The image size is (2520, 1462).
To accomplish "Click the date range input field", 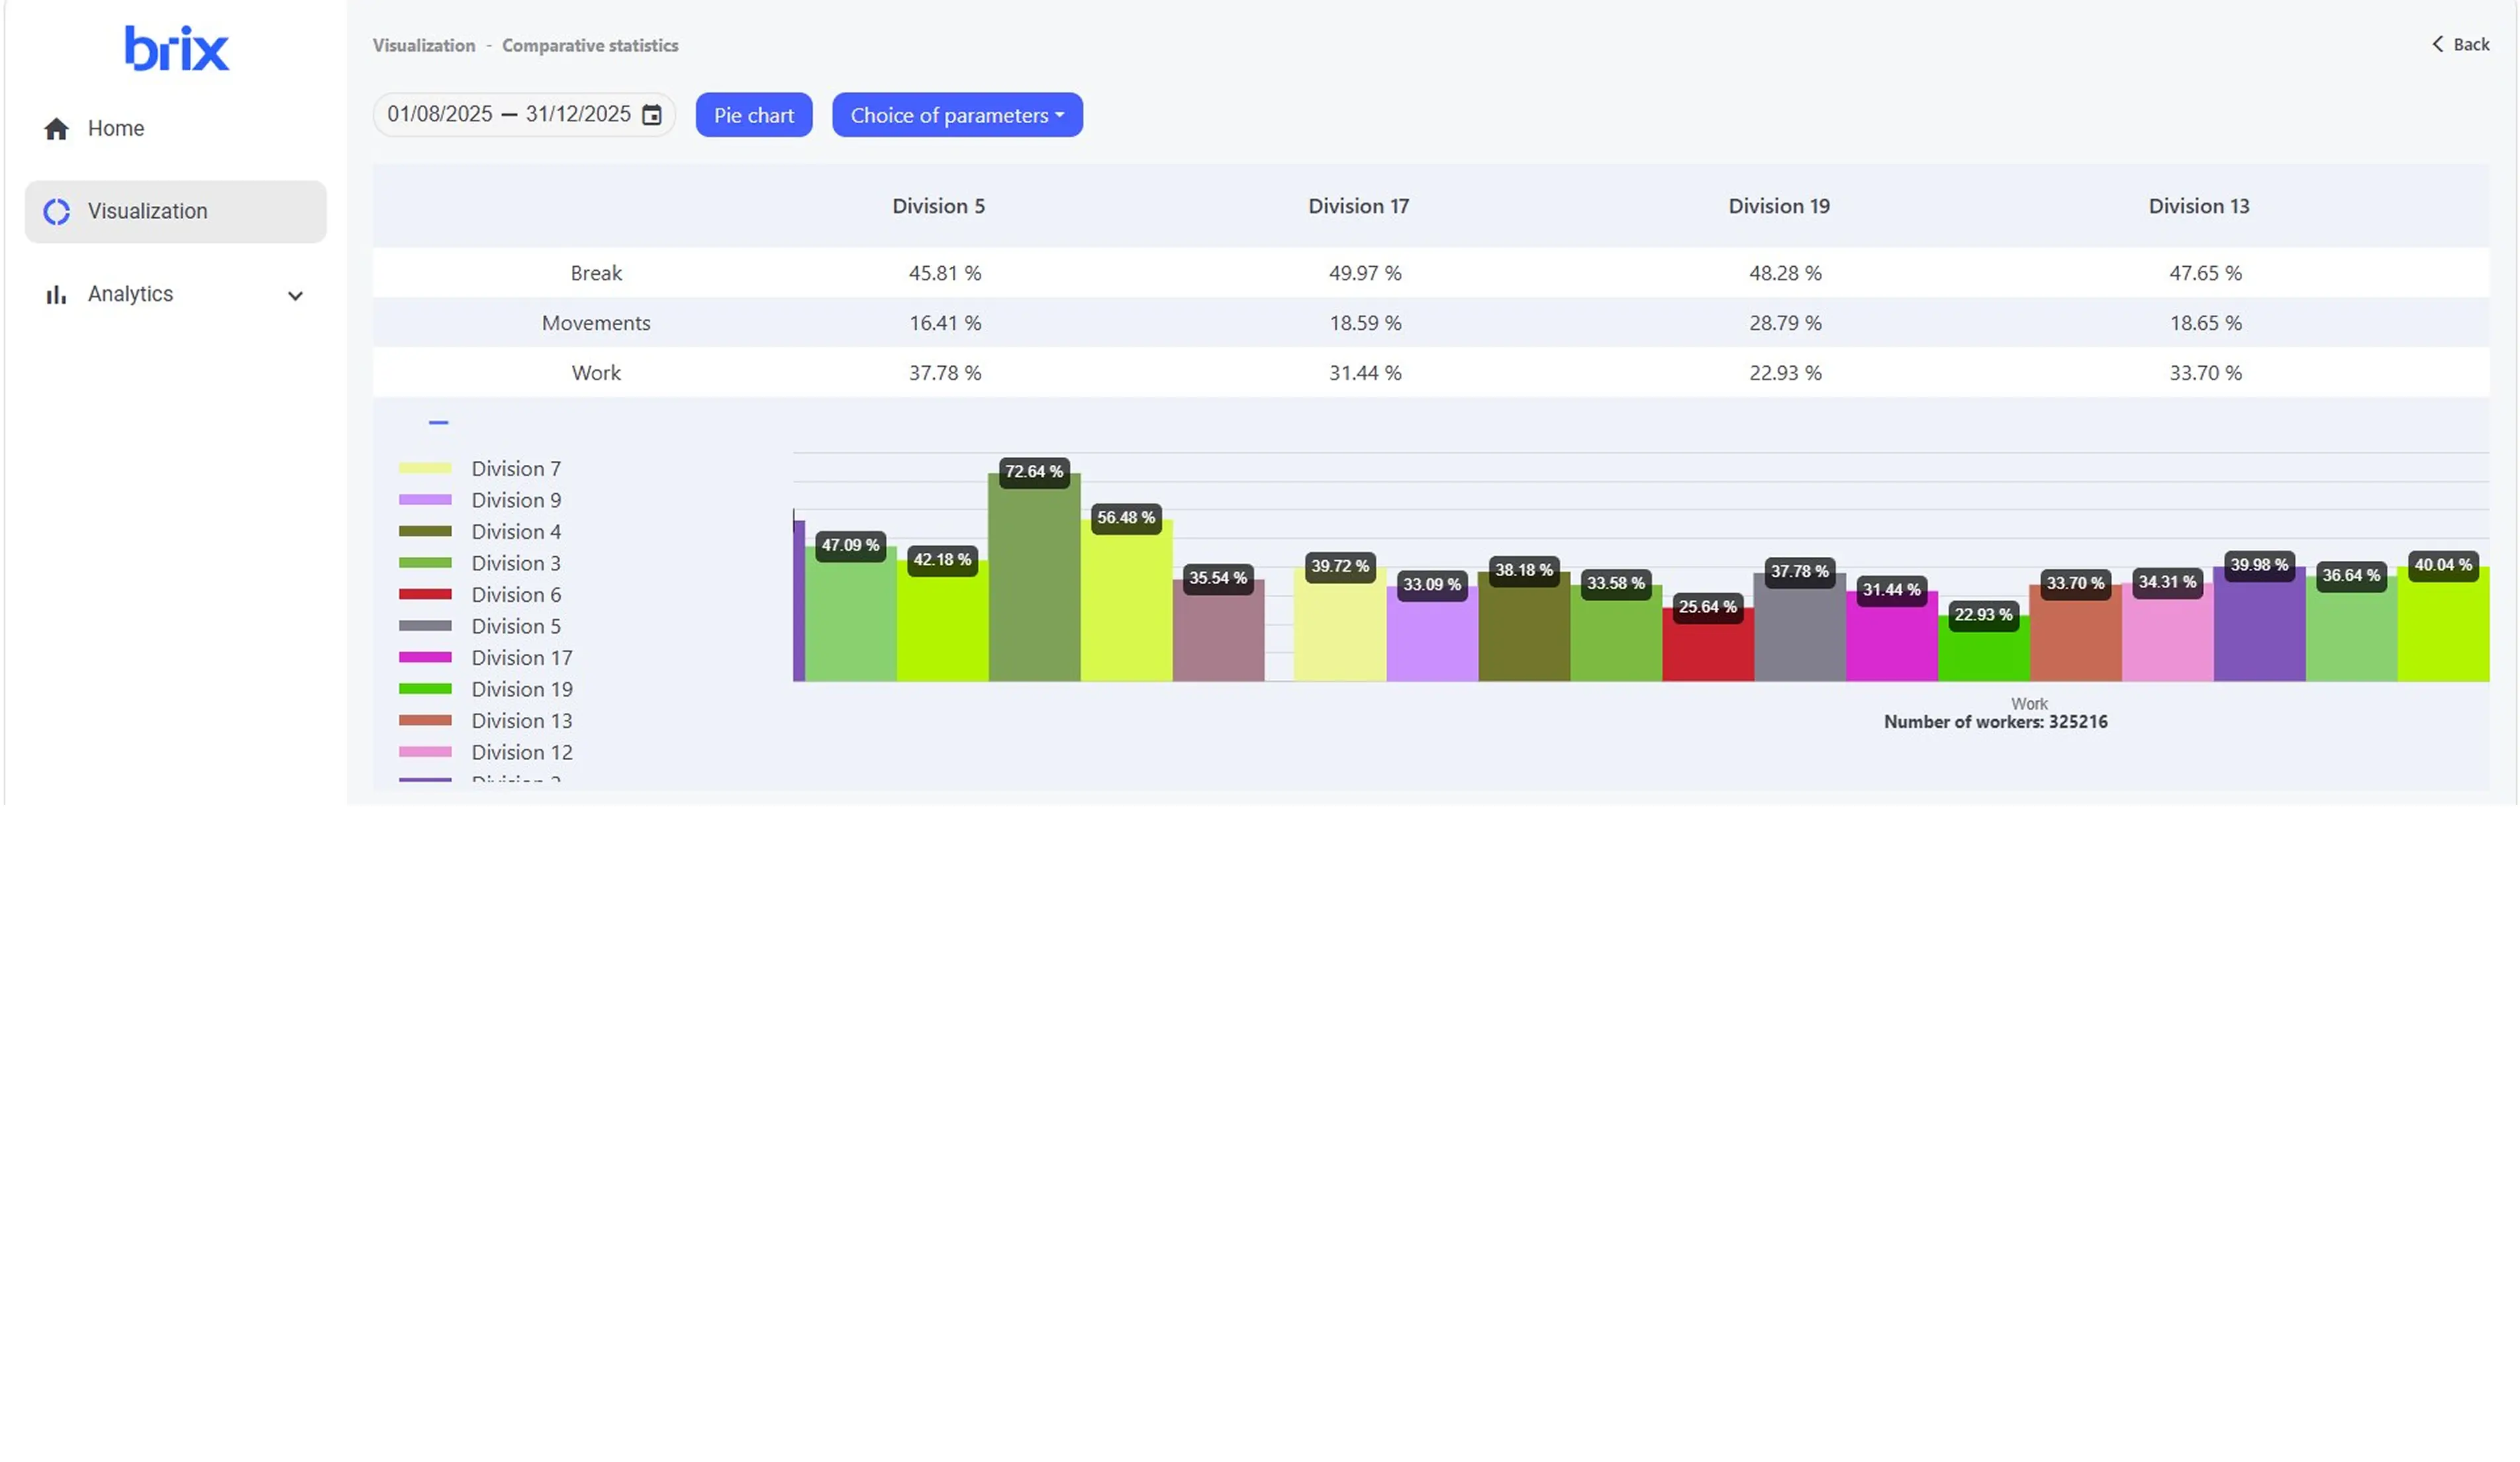I will click(x=524, y=114).
